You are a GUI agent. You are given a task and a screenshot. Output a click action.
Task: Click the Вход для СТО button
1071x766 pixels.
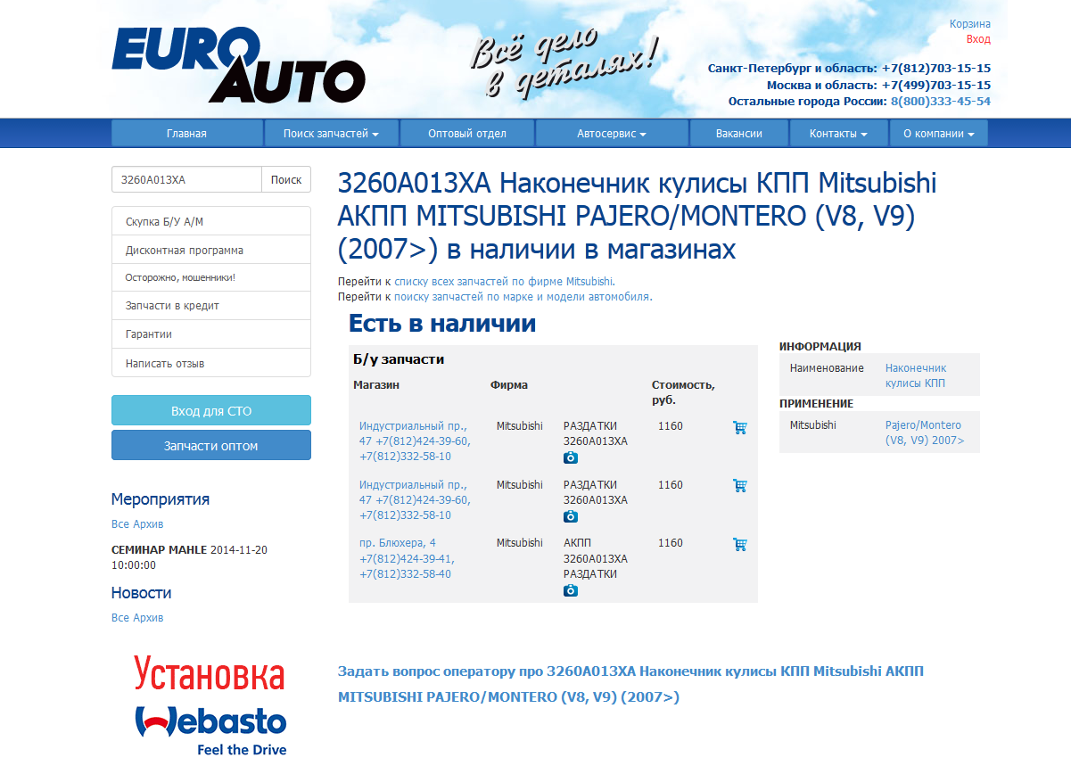click(211, 411)
